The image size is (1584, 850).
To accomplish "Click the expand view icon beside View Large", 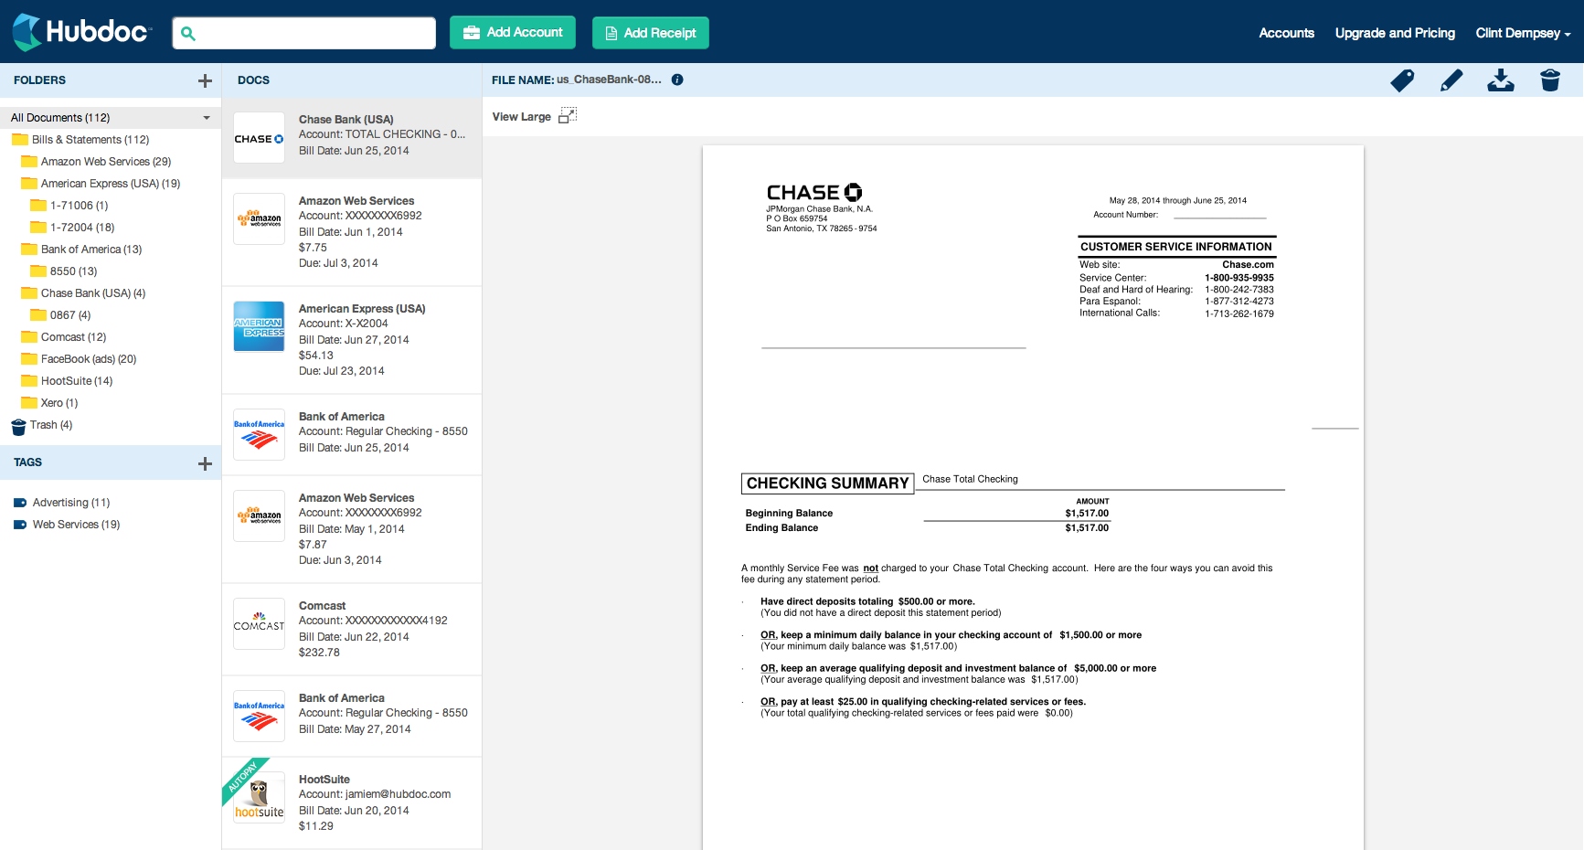I will 568,116.
